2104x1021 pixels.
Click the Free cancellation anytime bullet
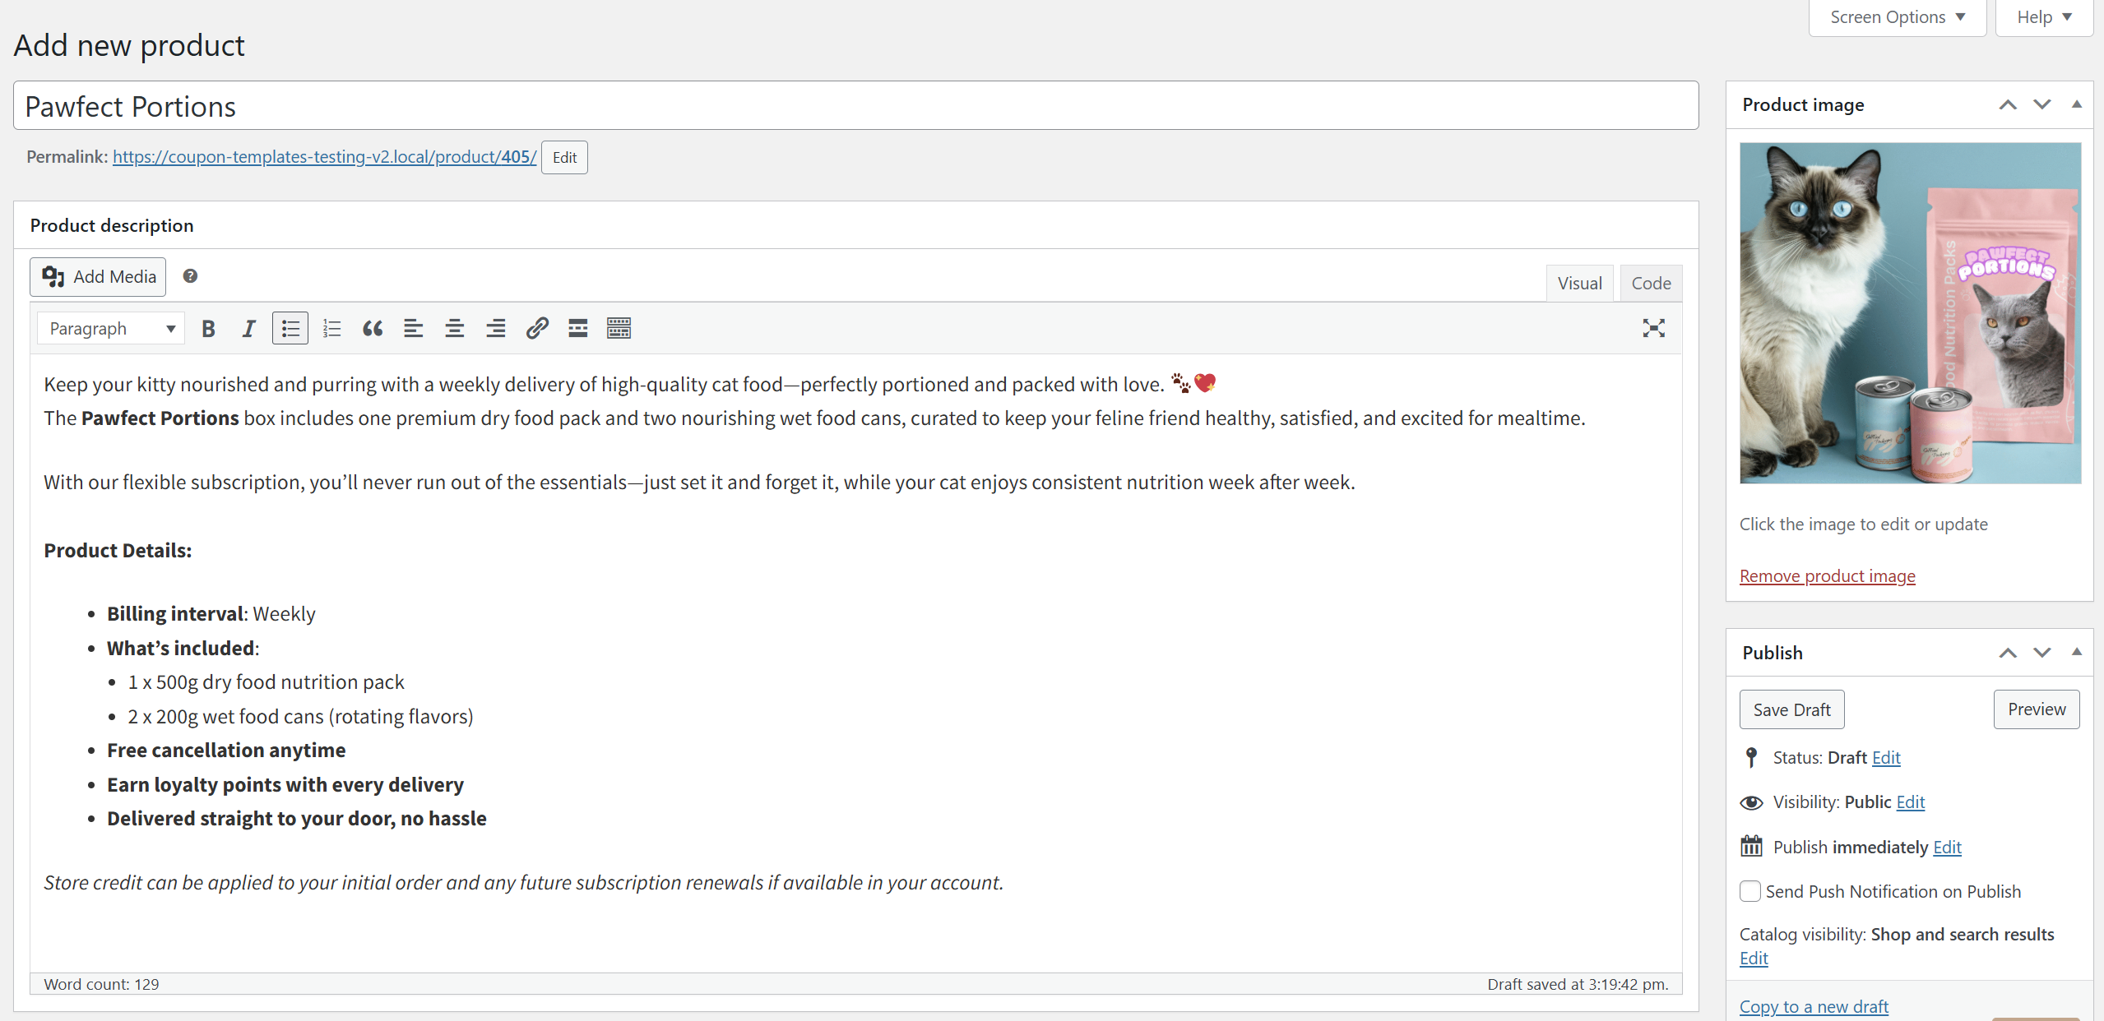226,751
